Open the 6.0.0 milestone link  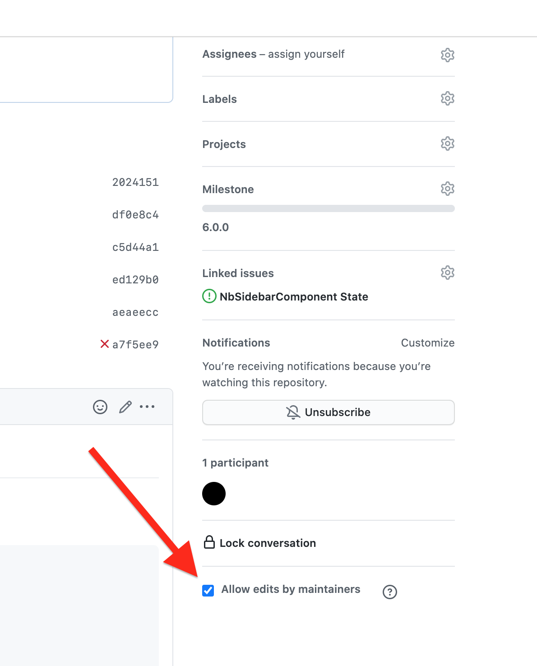[x=216, y=227]
